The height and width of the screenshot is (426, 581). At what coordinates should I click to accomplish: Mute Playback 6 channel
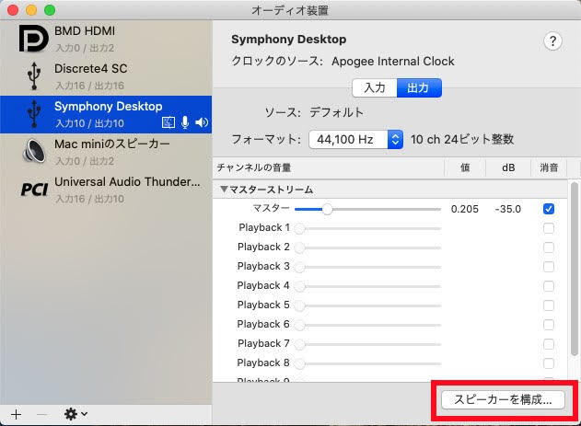pos(549,325)
